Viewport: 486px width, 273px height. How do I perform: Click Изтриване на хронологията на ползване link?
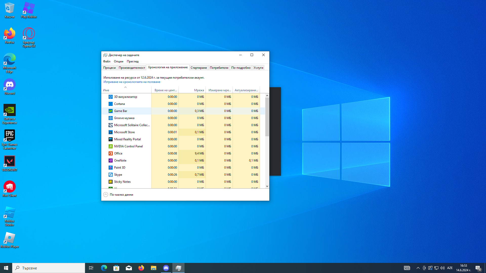tap(132, 82)
